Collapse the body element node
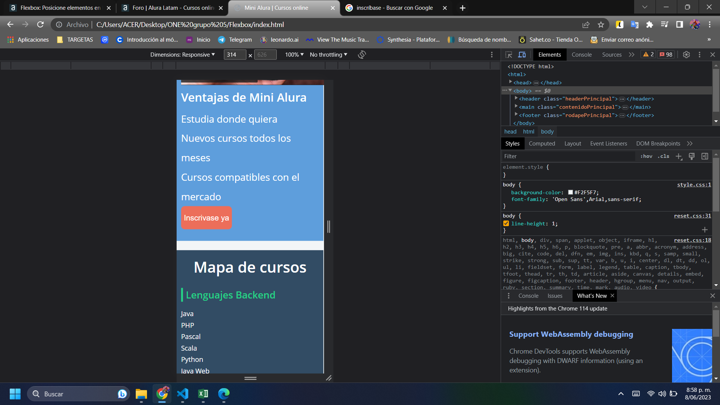This screenshot has width=720, height=405. 510,90
